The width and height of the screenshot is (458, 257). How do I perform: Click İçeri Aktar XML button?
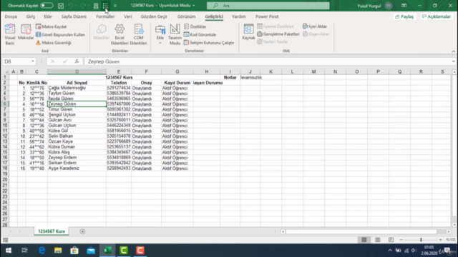click(315, 26)
